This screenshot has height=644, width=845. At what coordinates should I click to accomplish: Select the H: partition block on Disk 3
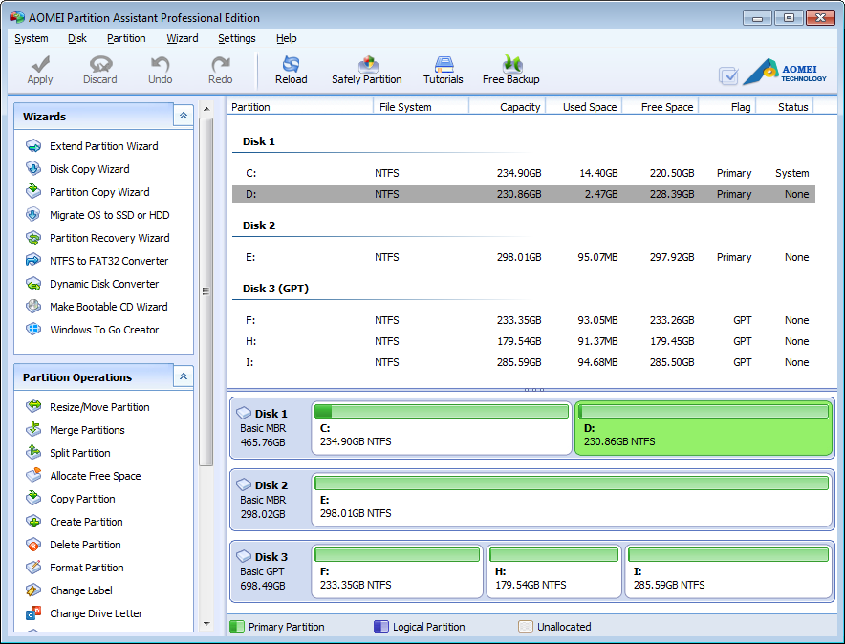552,571
